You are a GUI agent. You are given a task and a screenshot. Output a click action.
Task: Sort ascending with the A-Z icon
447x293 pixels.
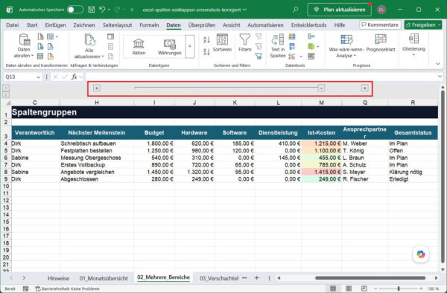pos(206,40)
